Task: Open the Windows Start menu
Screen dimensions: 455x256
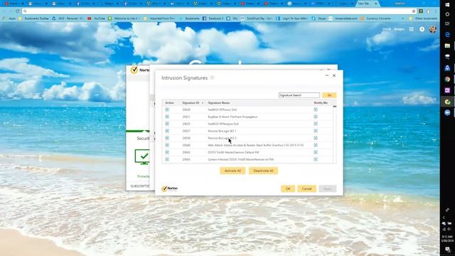Action: 447,4
